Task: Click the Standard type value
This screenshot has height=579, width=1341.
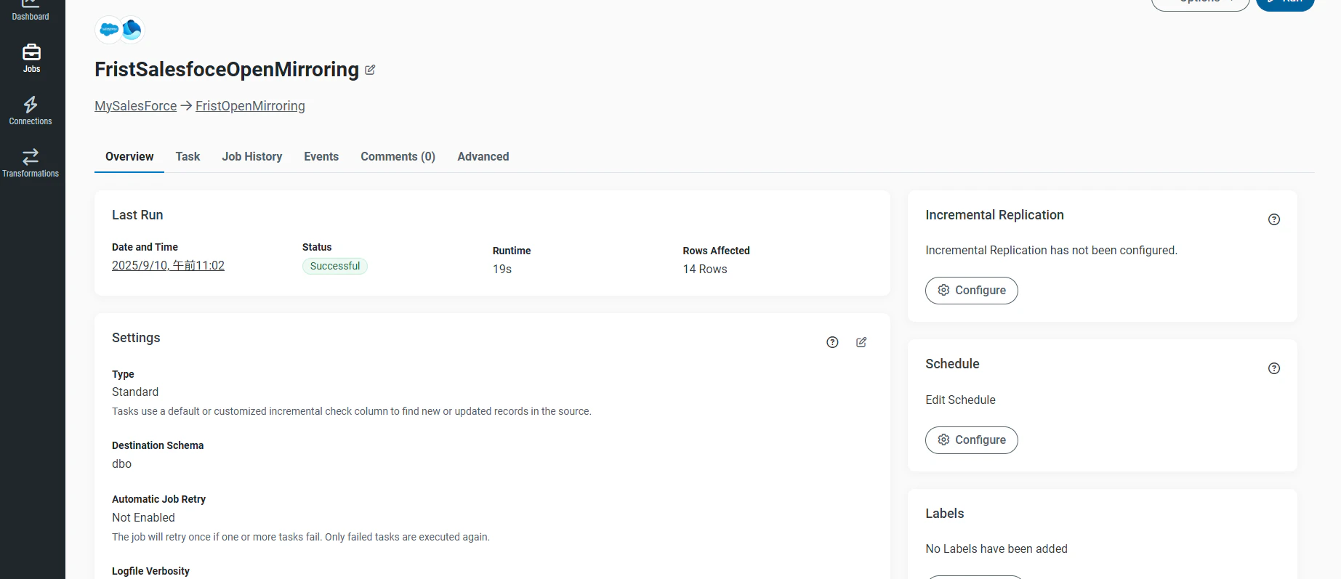Action: click(135, 392)
